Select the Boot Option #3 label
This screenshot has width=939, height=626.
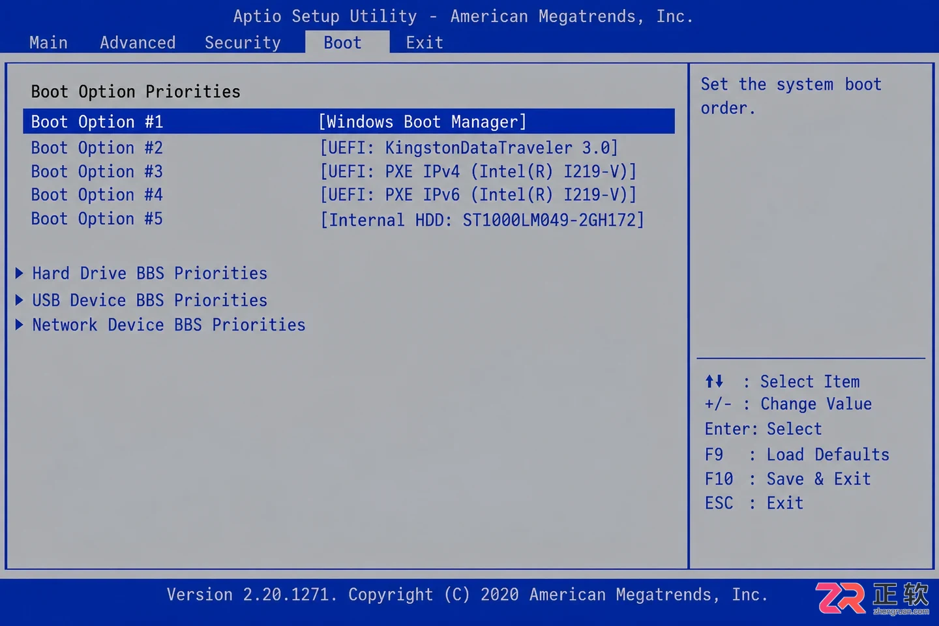(x=97, y=171)
